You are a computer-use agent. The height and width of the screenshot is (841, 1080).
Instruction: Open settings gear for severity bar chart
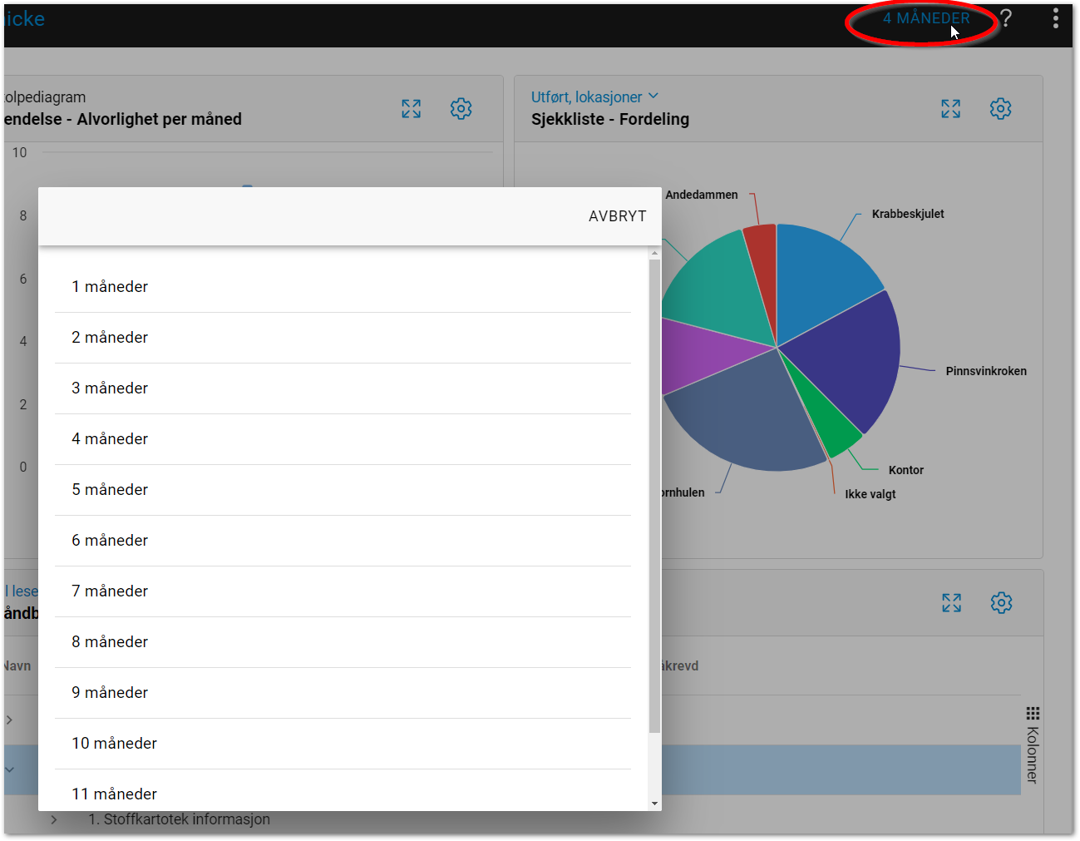[x=461, y=109]
